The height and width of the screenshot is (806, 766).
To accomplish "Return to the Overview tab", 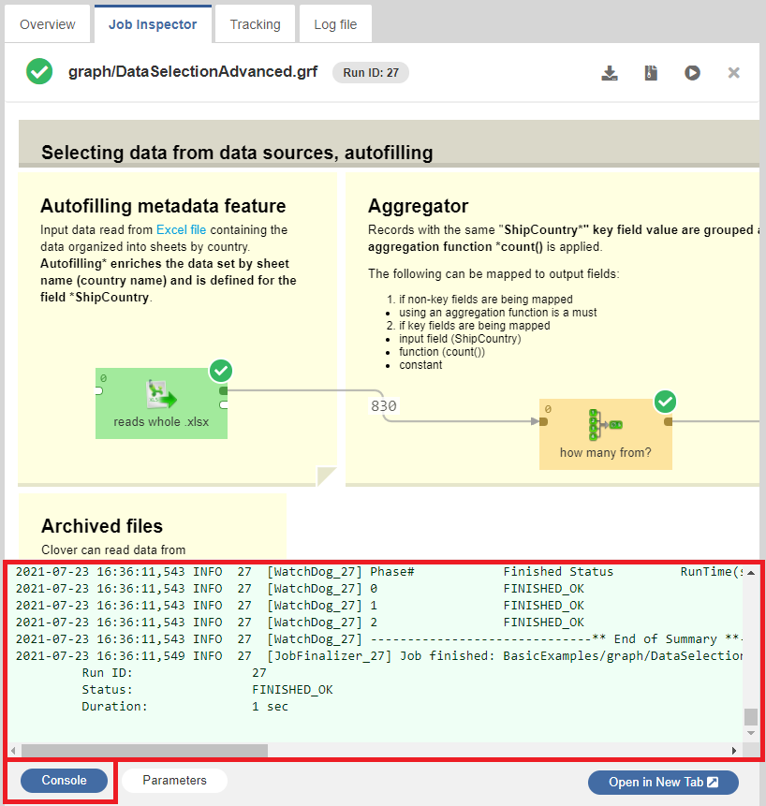I will (x=47, y=23).
